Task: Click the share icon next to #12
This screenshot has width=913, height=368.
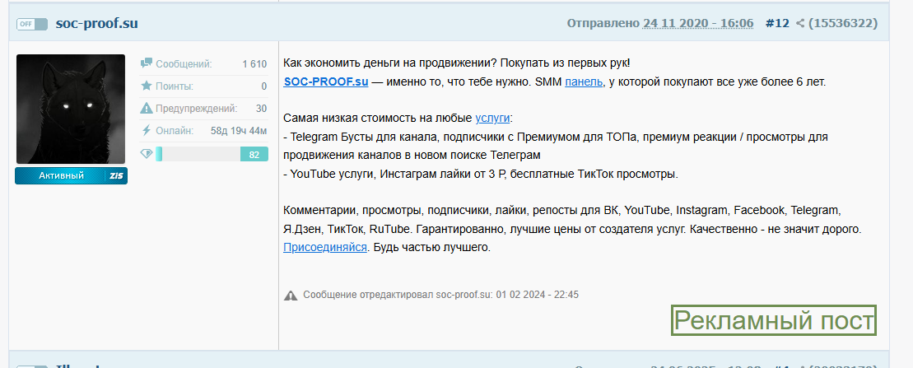Action: coord(800,24)
